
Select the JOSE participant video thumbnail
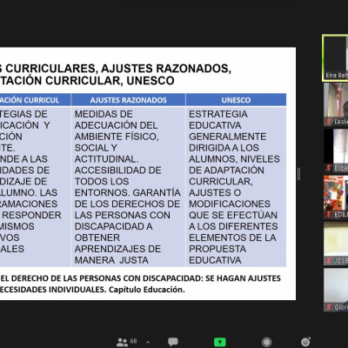336,244
